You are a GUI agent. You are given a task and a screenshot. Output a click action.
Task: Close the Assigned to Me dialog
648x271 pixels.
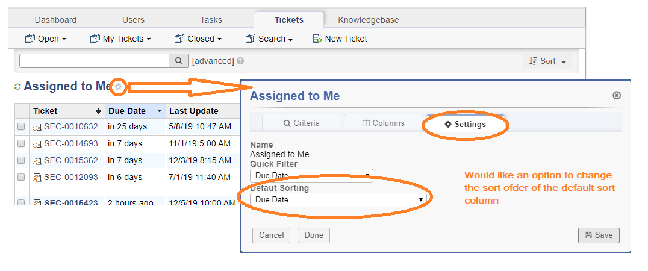tap(617, 95)
